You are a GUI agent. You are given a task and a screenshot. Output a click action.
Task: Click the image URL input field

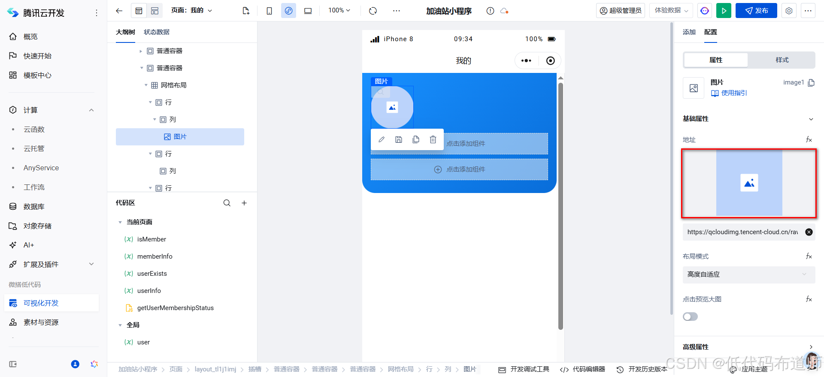[743, 232]
